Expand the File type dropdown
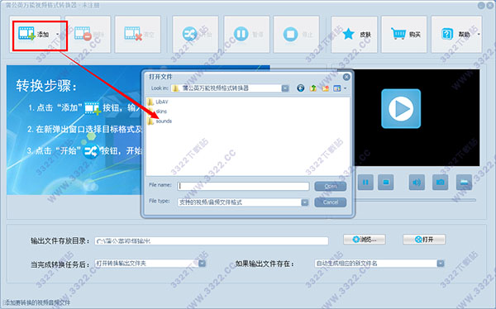496x309 pixels. 304,202
